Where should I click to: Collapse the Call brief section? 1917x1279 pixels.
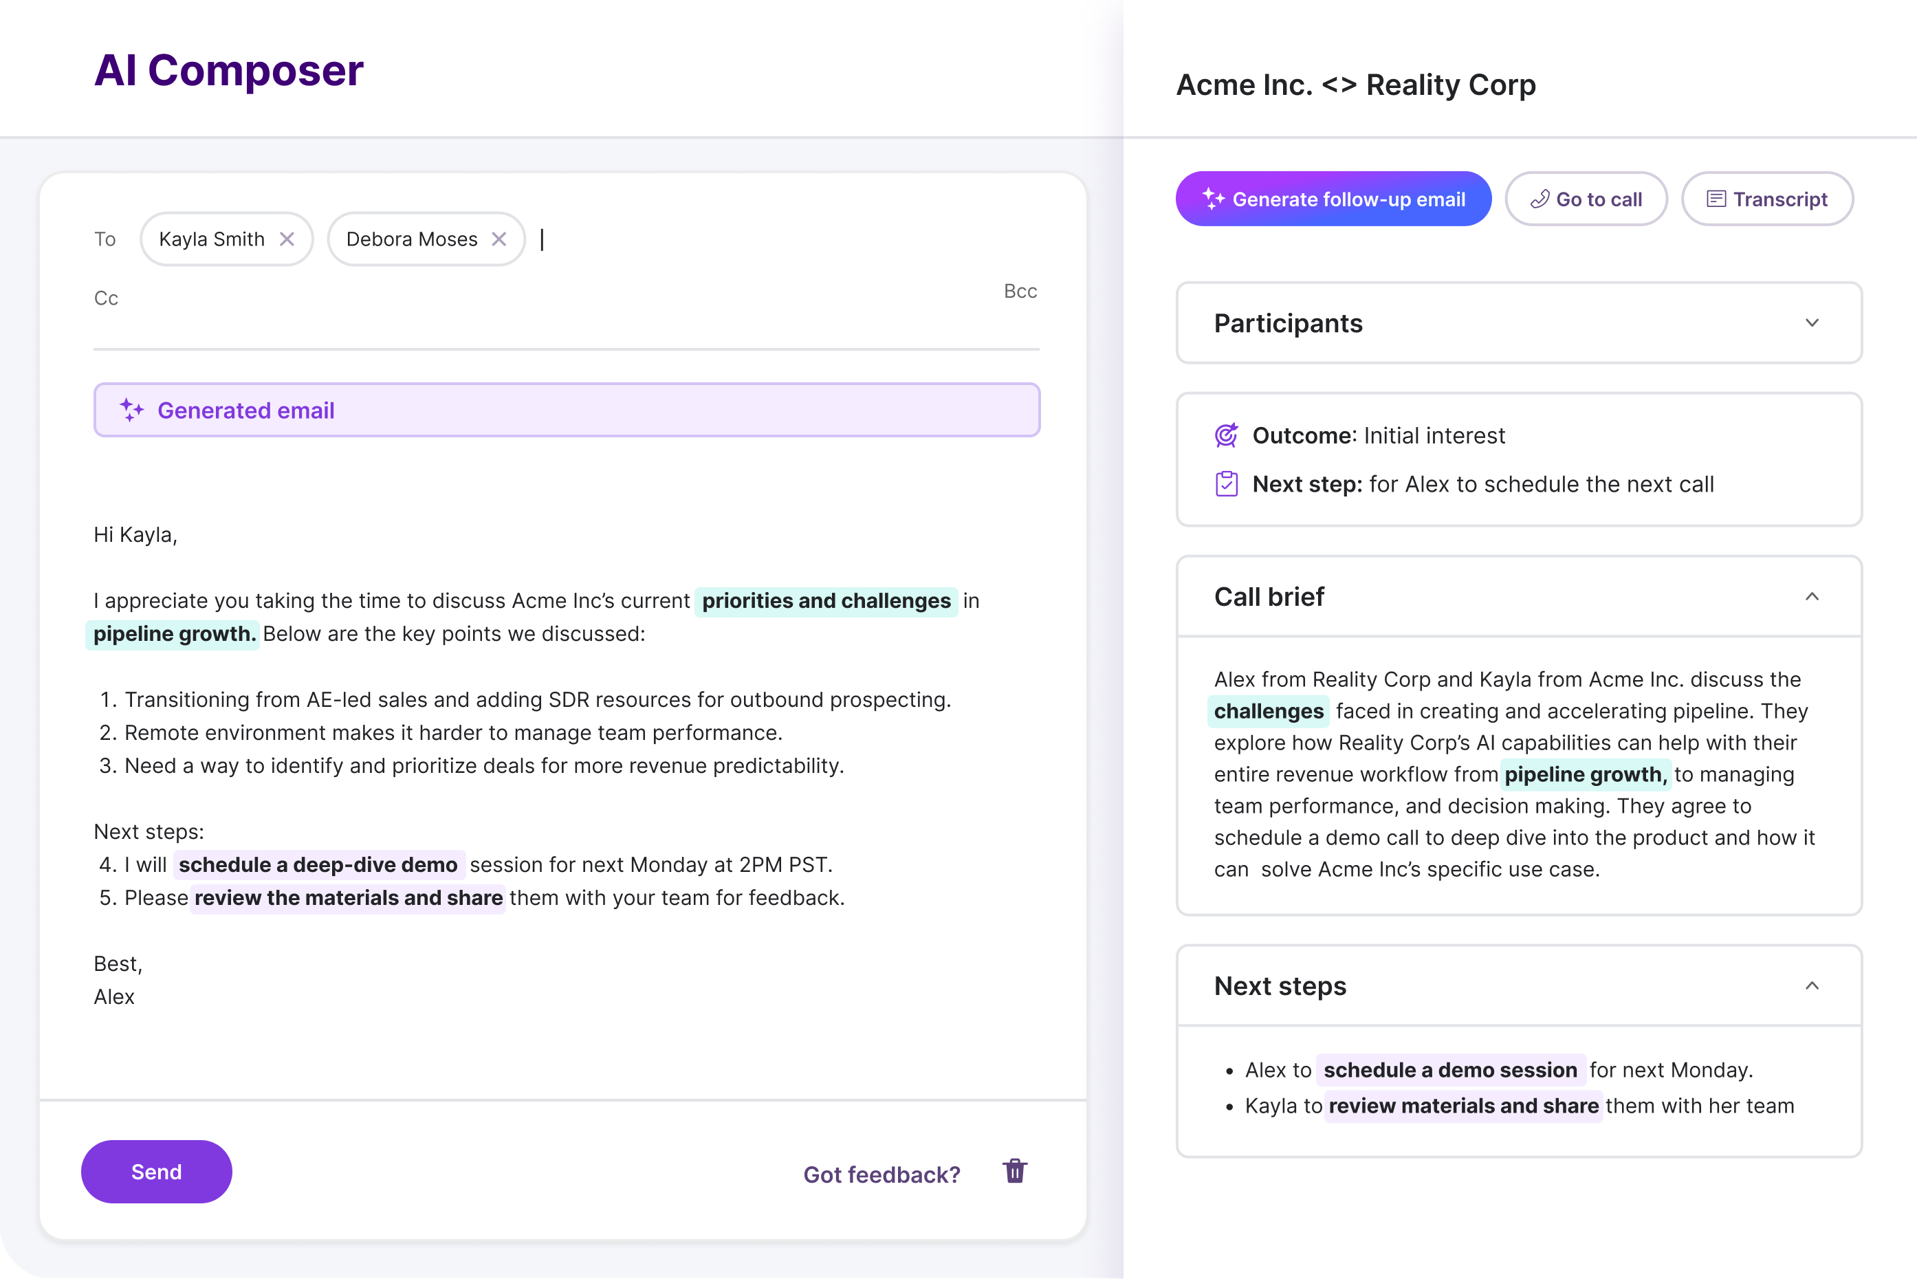click(1812, 596)
